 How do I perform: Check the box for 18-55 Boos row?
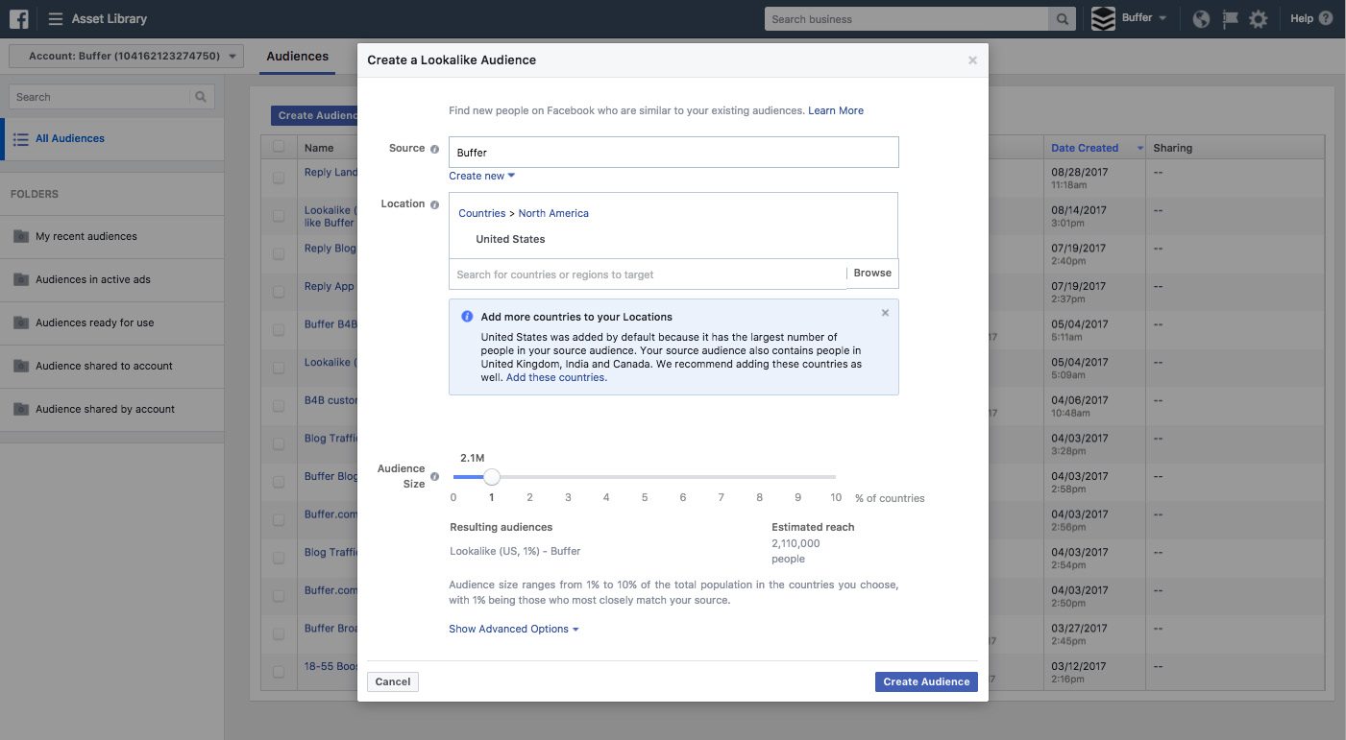[279, 672]
